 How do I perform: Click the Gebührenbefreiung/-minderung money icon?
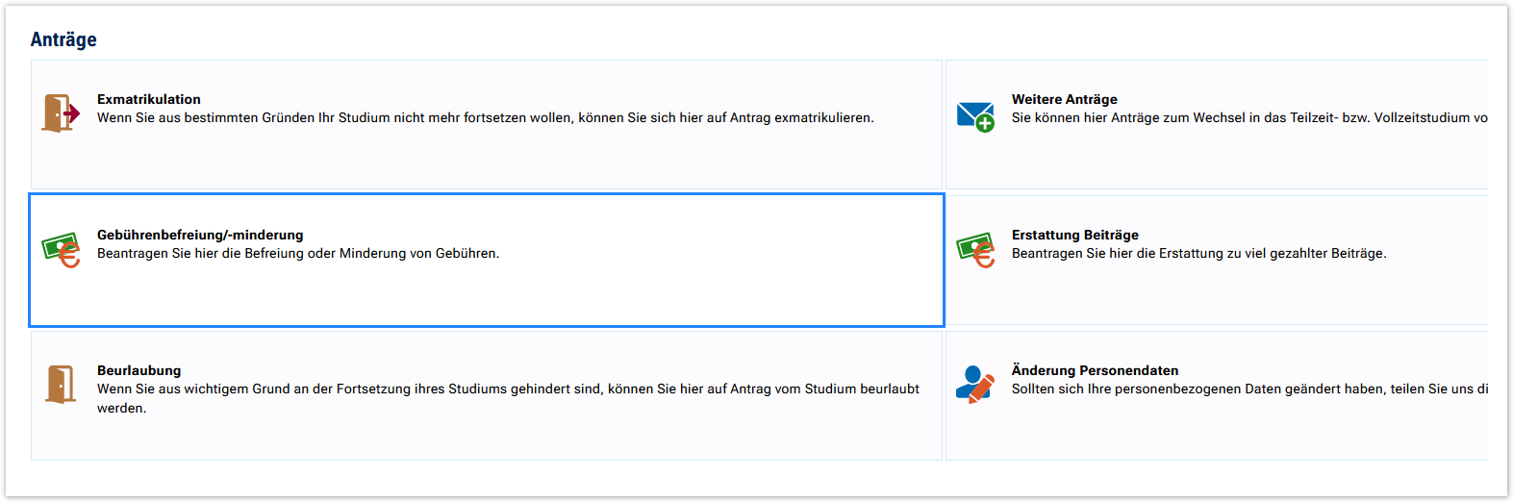pyautogui.click(x=61, y=250)
